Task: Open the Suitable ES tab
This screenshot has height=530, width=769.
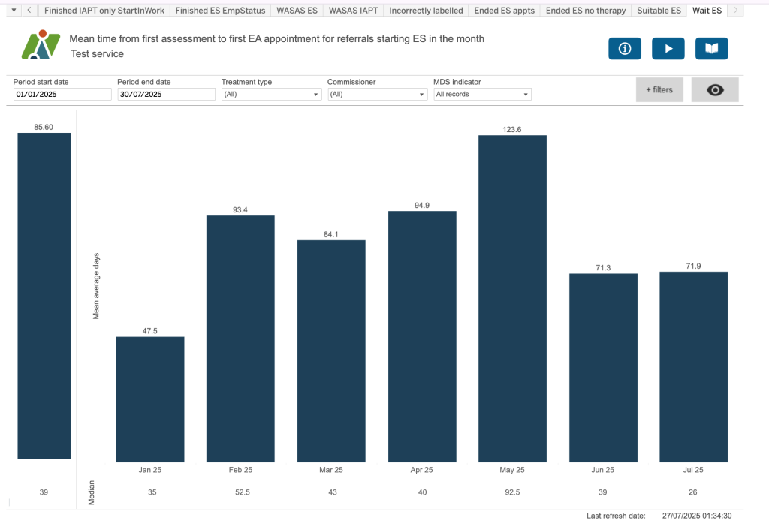Action: click(x=659, y=11)
